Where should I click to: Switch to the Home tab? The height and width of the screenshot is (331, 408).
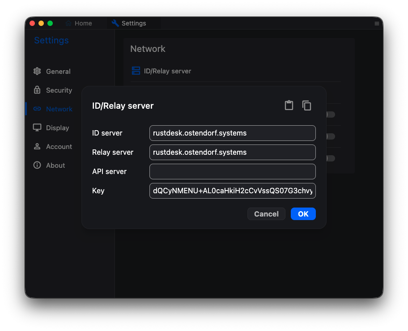pos(79,23)
